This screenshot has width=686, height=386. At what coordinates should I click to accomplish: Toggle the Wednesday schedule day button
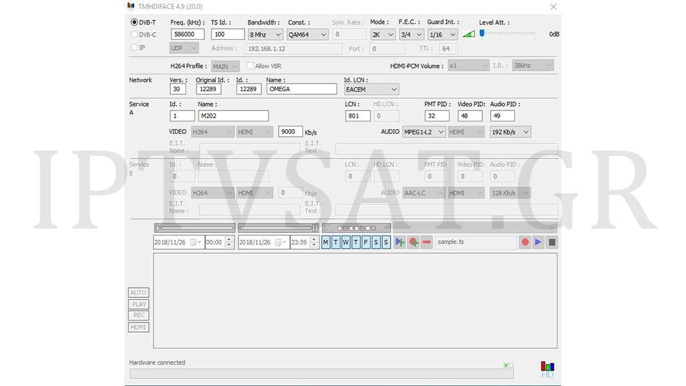click(x=346, y=242)
